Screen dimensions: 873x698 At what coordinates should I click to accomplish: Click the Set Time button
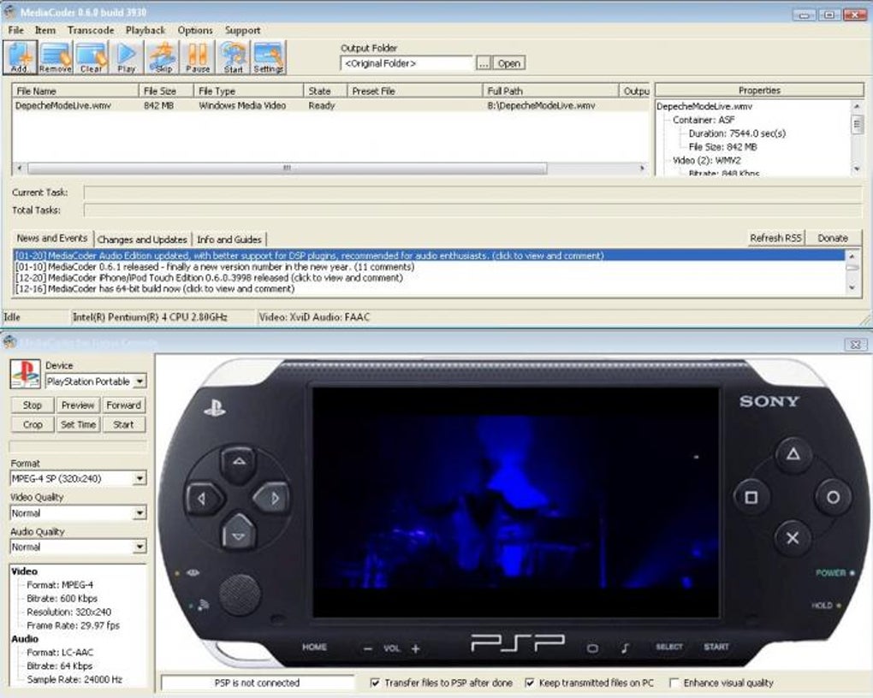click(x=78, y=424)
